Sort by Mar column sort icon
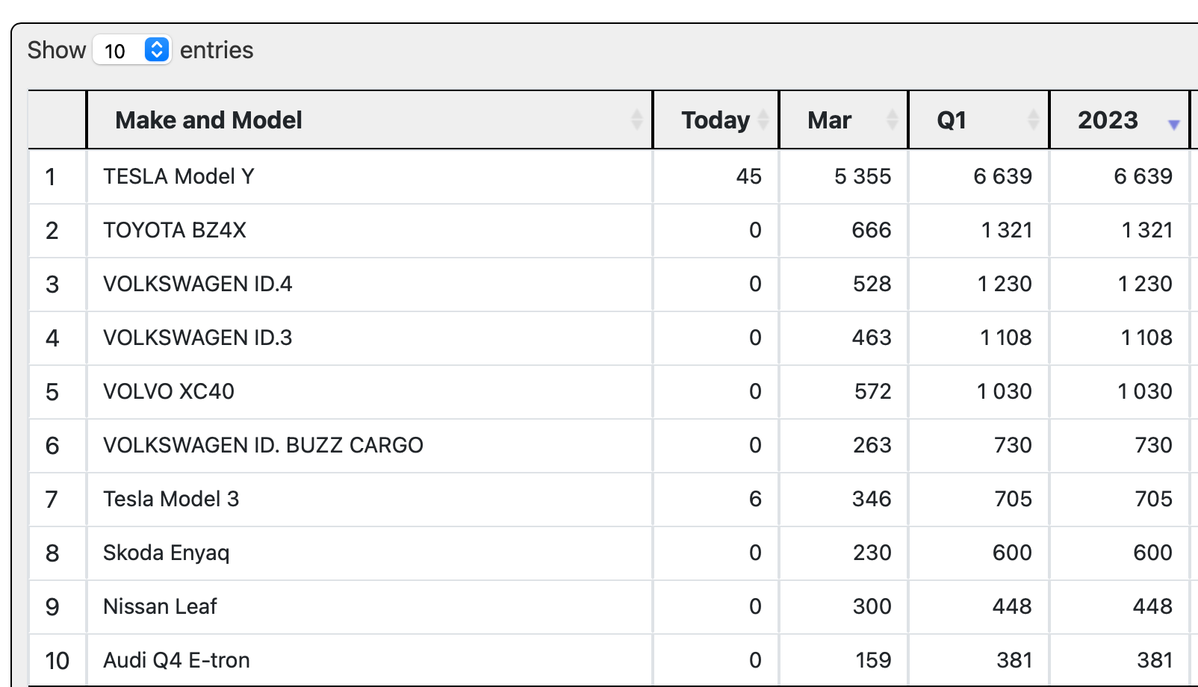Viewport: 1198px width, 687px height. click(892, 119)
